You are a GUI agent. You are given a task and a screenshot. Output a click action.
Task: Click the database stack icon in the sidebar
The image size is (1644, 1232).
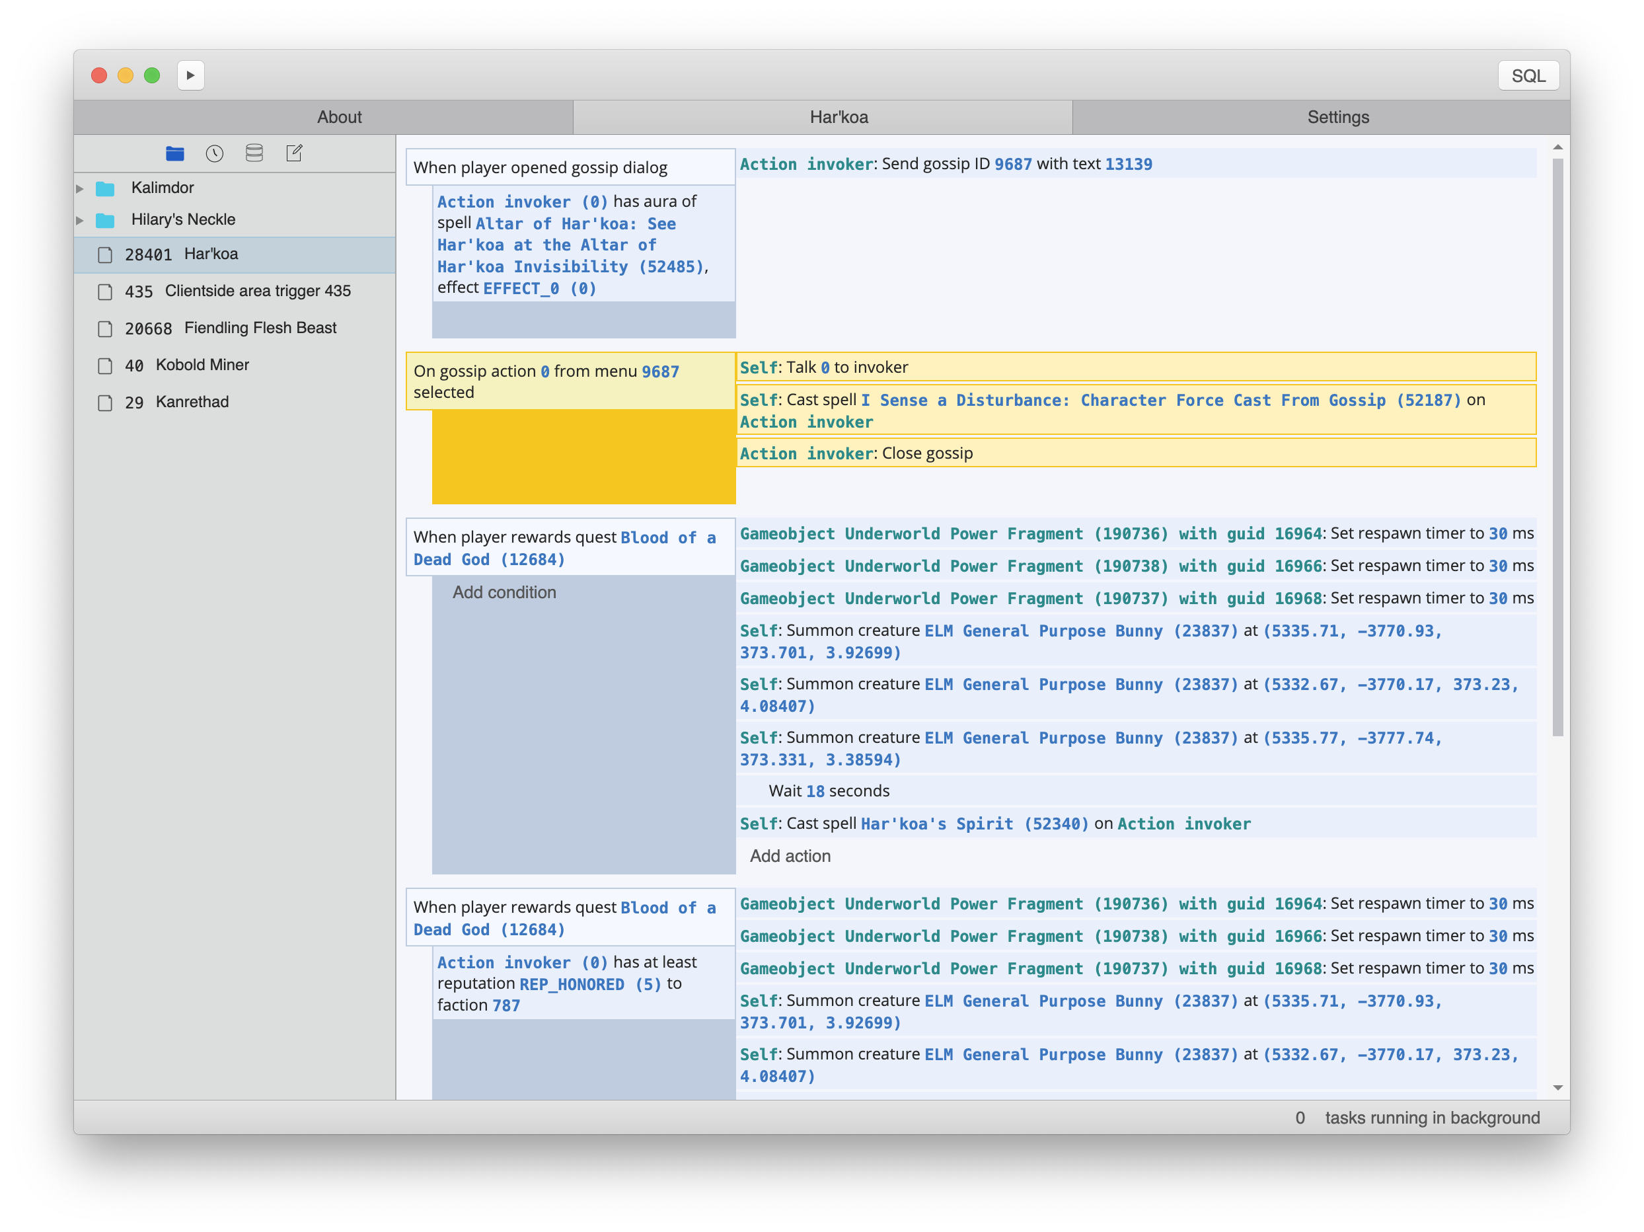[254, 153]
